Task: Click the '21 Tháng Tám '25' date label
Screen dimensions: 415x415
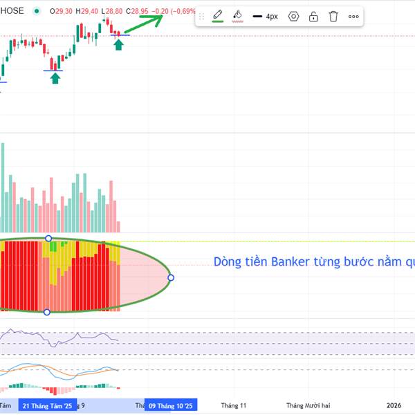Action: point(47,405)
